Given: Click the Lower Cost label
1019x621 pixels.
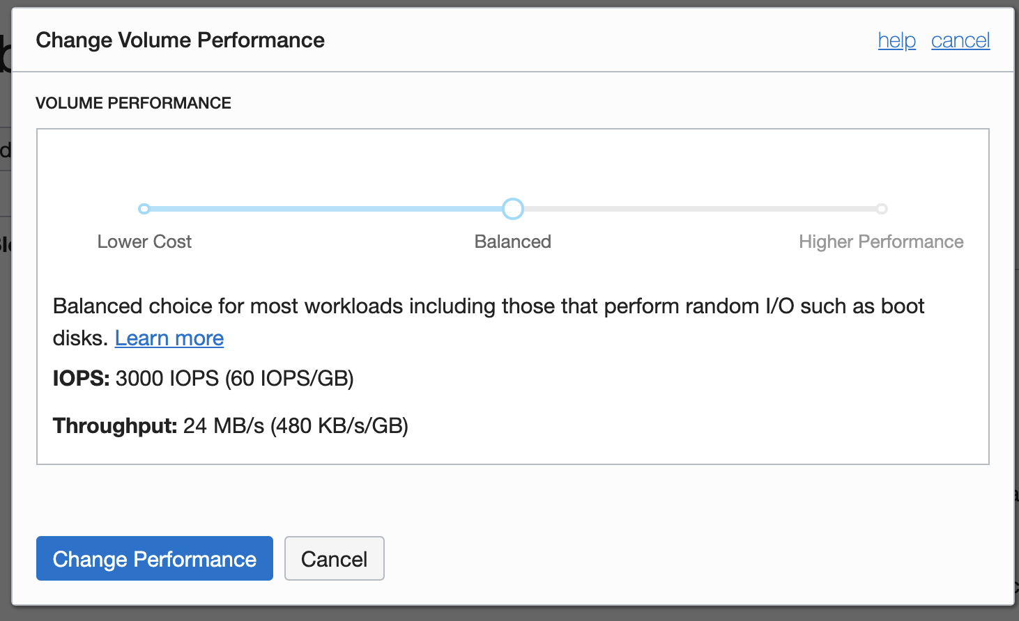Looking at the screenshot, I should (144, 242).
